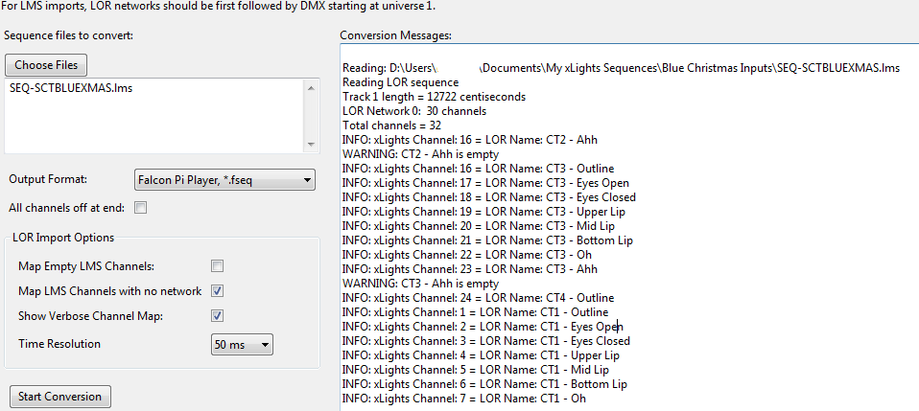Click the Reading LOR sequence line

click(x=401, y=82)
